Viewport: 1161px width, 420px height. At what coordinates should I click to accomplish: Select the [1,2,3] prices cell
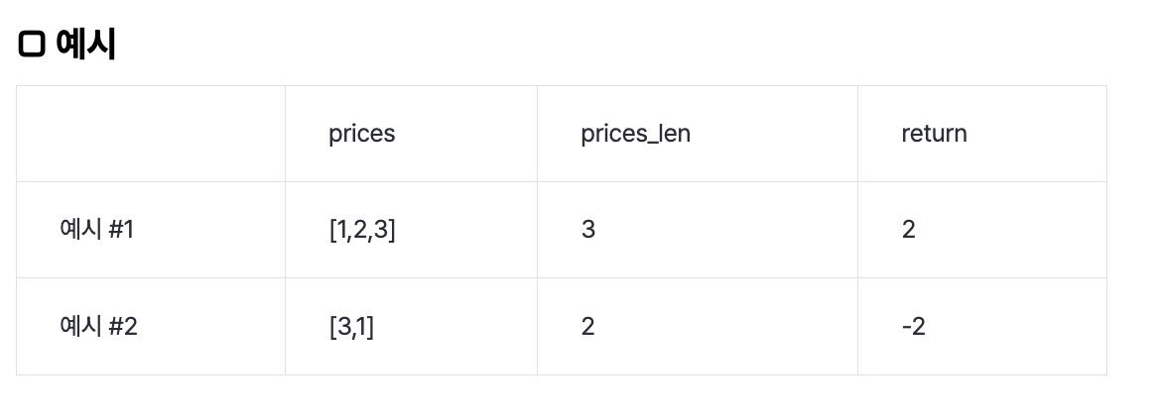pos(362,230)
